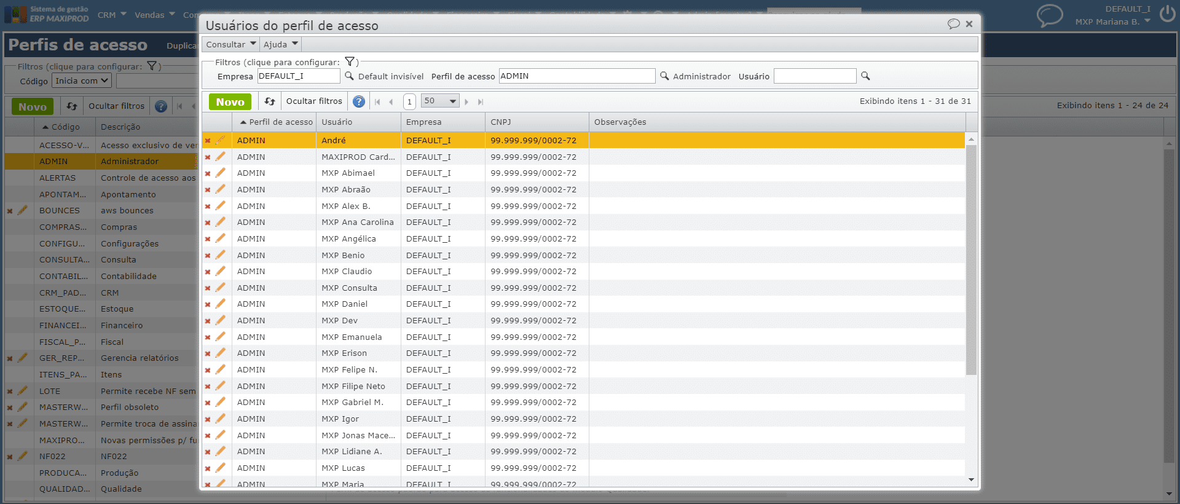Sort background list by Código column
This screenshot has height=504, width=1180.
pyautogui.click(x=65, y=127)
